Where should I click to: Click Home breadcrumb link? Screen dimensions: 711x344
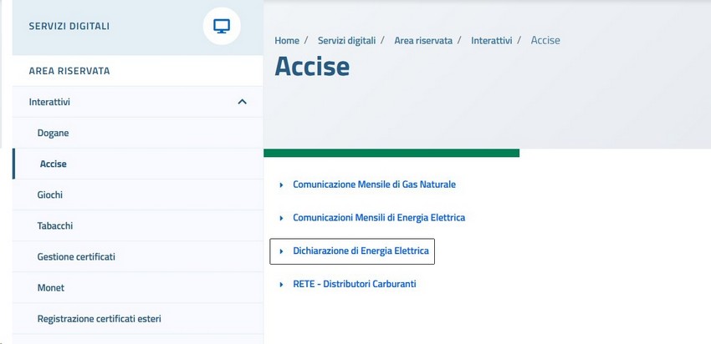pyautogui.click(x=287, y=40)
